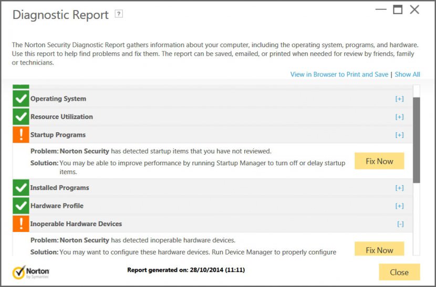This screenshot has width=436, height=287.
Task: Click the Norton by Symantec logo
Action: pyautogui.click(x=31, y=272)
